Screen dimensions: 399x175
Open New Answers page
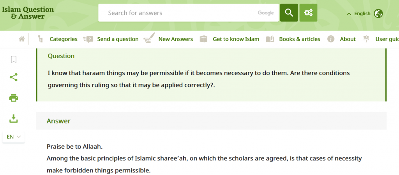[176, 39]
